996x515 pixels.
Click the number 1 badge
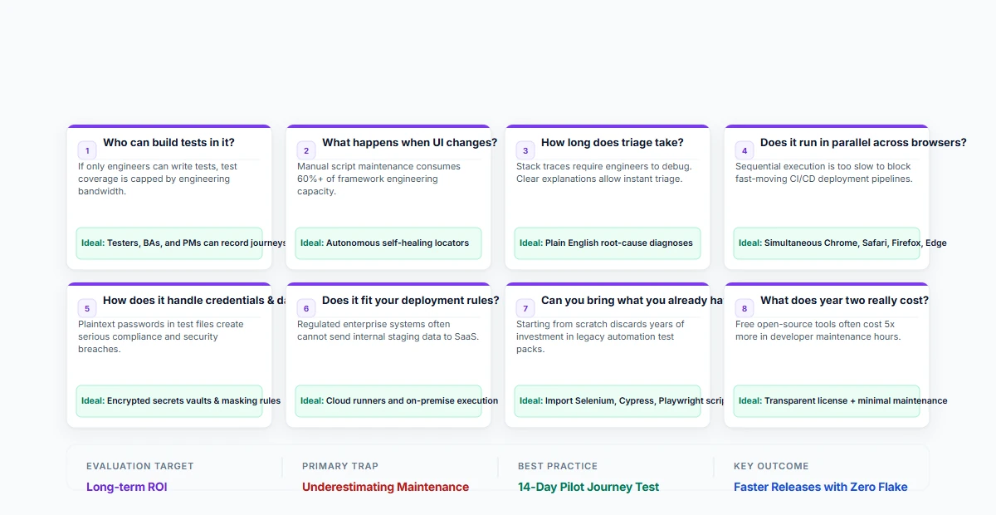[x=87, y=150]
